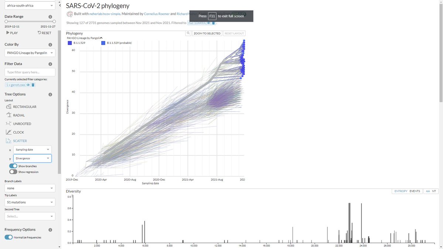Remove nuc 10449A filter with trash icon
Image resolution: width=443 pixels, height=249 pixels.
[x=213, y=23]
